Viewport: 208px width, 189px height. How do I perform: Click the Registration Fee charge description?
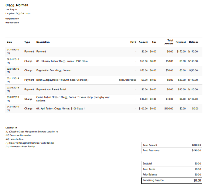(x=54, y=70)
